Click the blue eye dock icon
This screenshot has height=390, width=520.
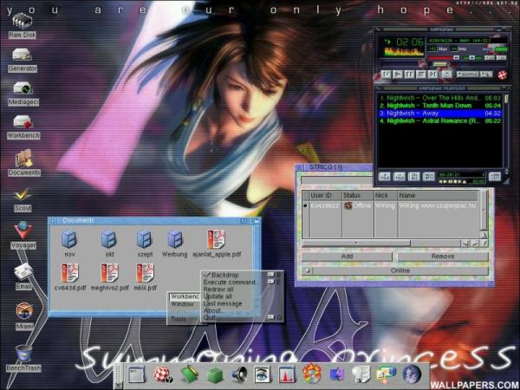pos(263,374)
